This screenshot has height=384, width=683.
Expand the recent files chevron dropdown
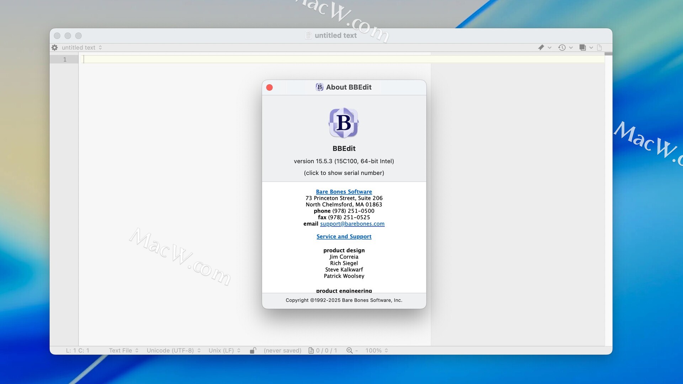[x=571, y=48]
